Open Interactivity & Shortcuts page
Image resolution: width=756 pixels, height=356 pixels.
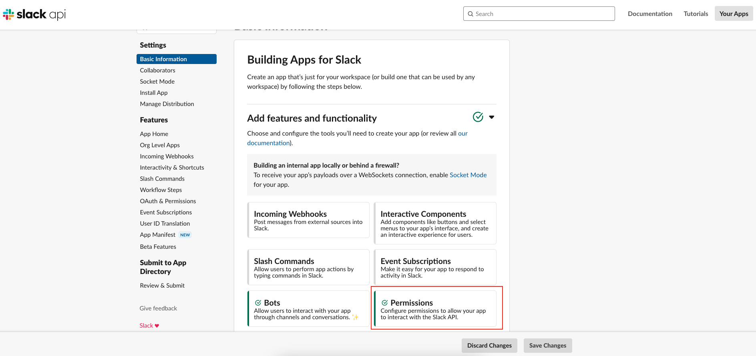click(172, 168)
